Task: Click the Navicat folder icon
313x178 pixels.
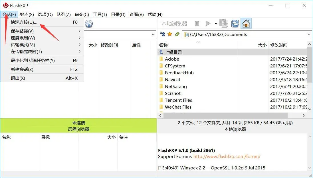Action: (161, 80)
